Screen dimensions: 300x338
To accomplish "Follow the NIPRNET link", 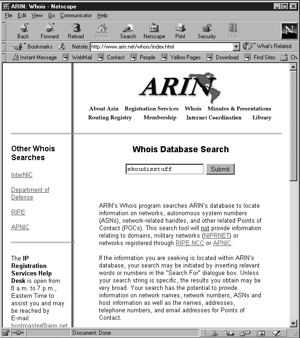I will pos(216,235).
